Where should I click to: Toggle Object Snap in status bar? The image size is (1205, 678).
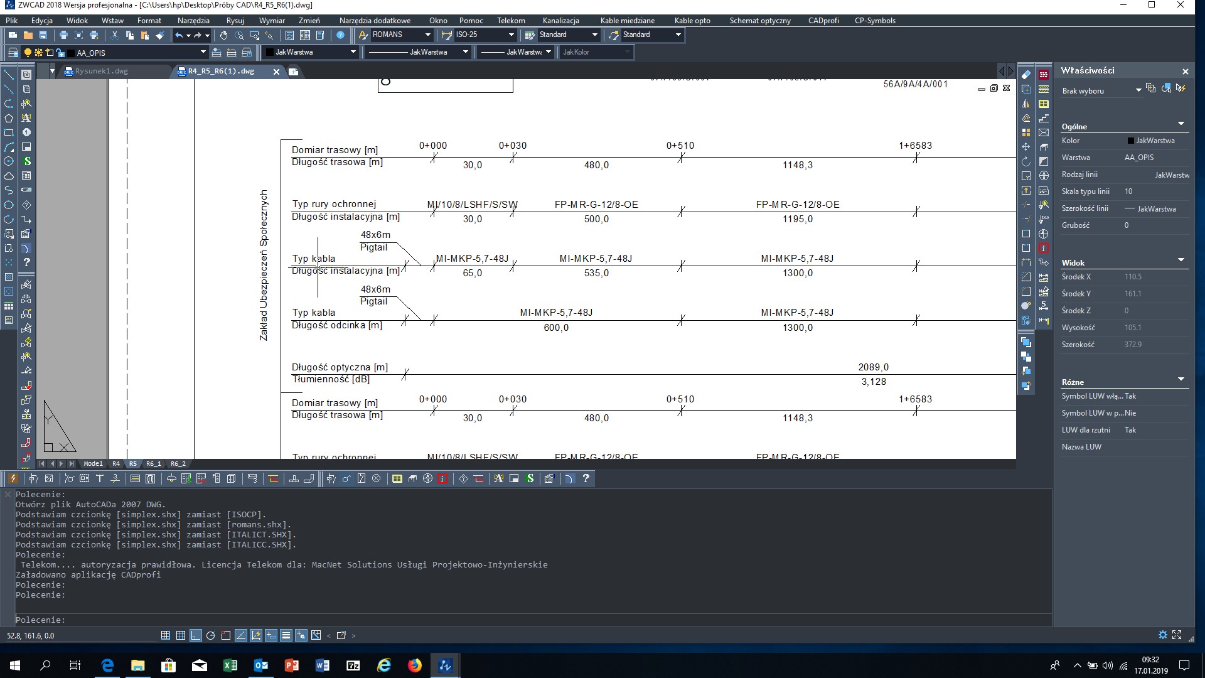(x=226, y=635)
